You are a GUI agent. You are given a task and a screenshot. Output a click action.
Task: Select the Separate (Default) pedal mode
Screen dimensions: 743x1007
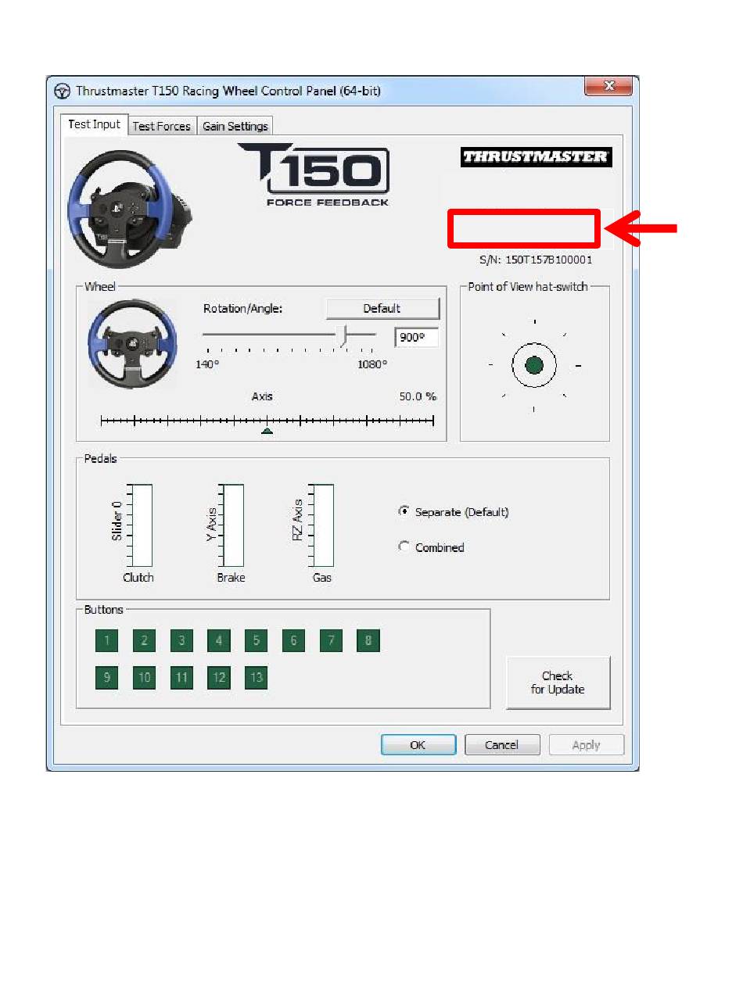click(x=454, y=512)
